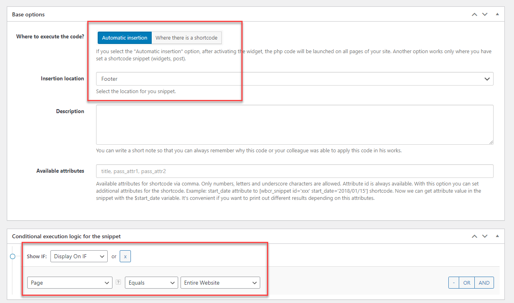
Task: Click the question mark help icon
Action: click(x=118, y=282)
